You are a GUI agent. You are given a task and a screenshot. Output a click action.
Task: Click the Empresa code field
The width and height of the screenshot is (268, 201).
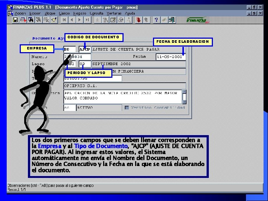click(70, 50)
